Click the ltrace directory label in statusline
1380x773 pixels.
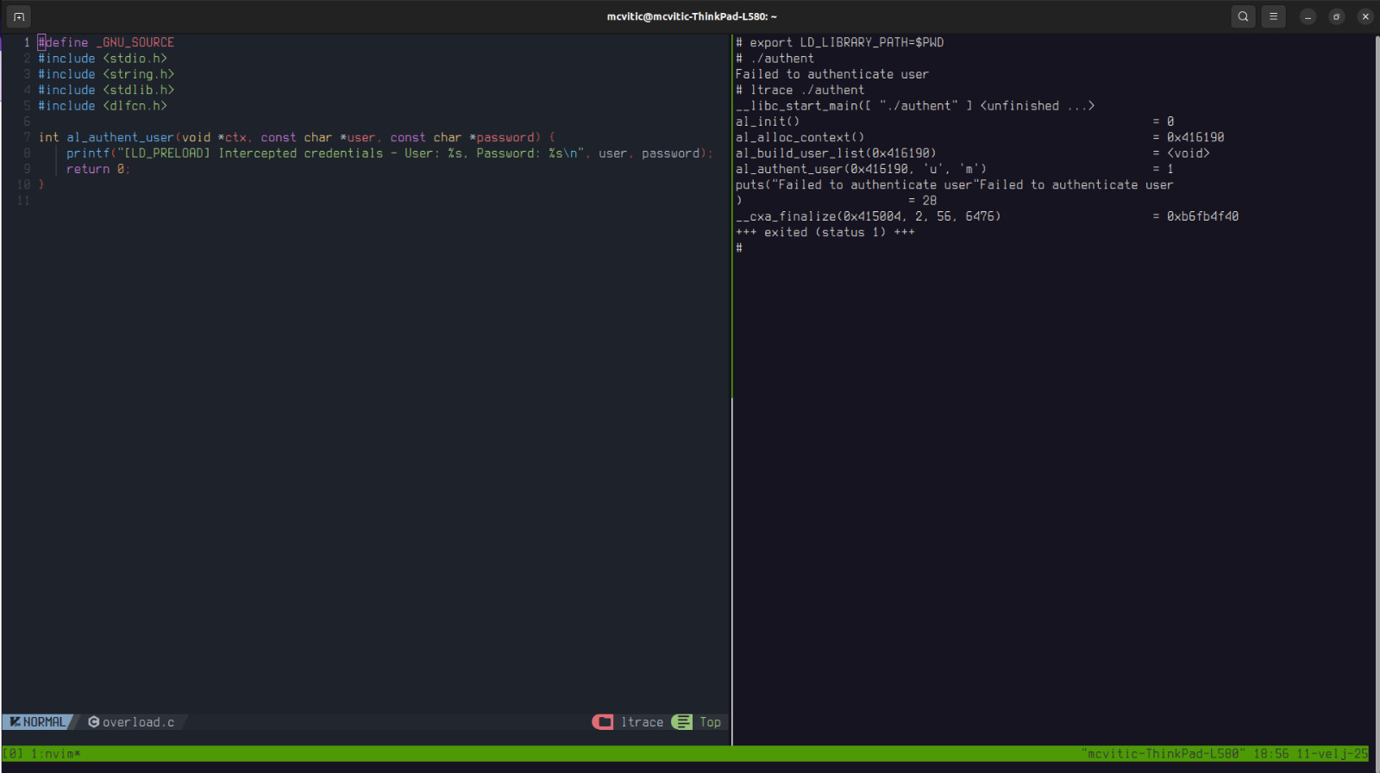pos(642,722)
